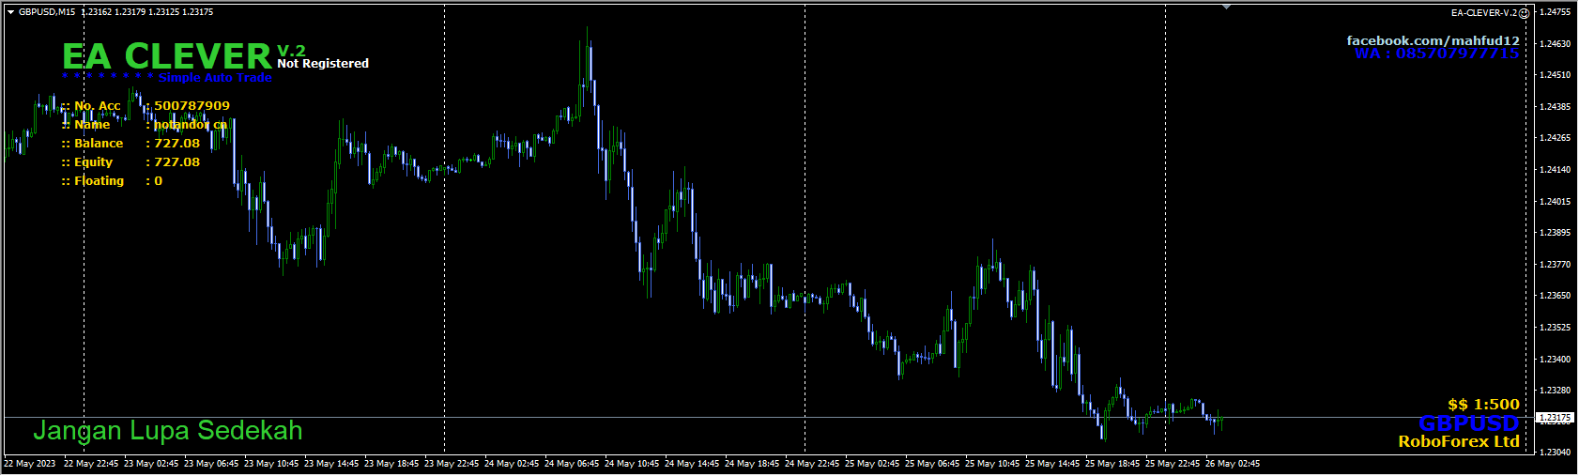This screenshot has height=476, width=1579.
Task: Click the facebook.com/mahfud12 link text
Action: (1433, 40)
